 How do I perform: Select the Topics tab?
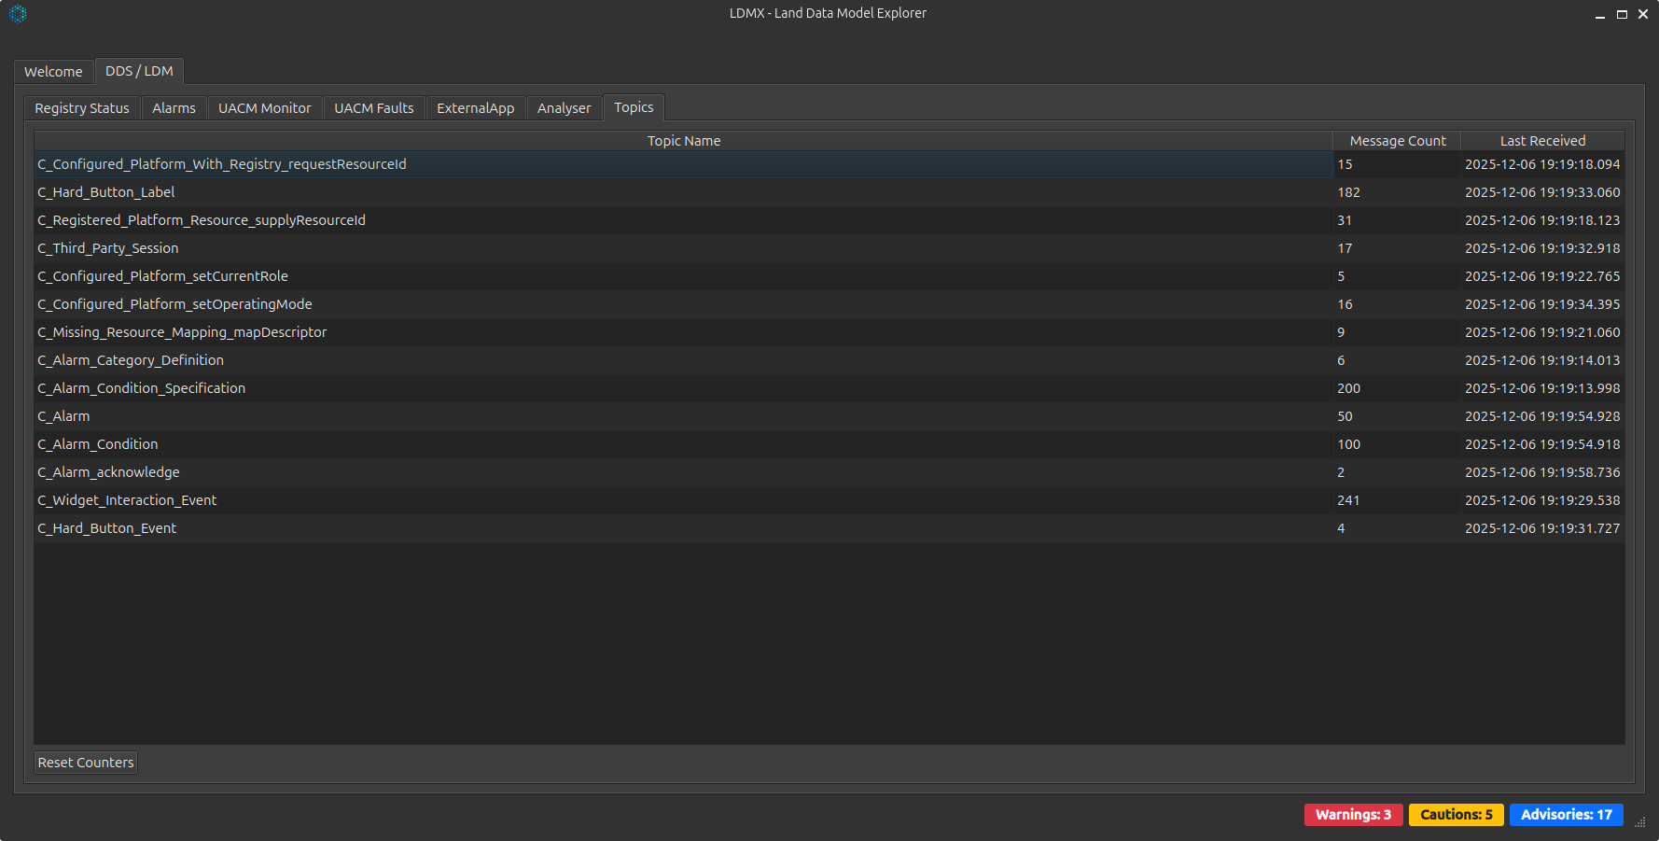click(x=634, y=107)
